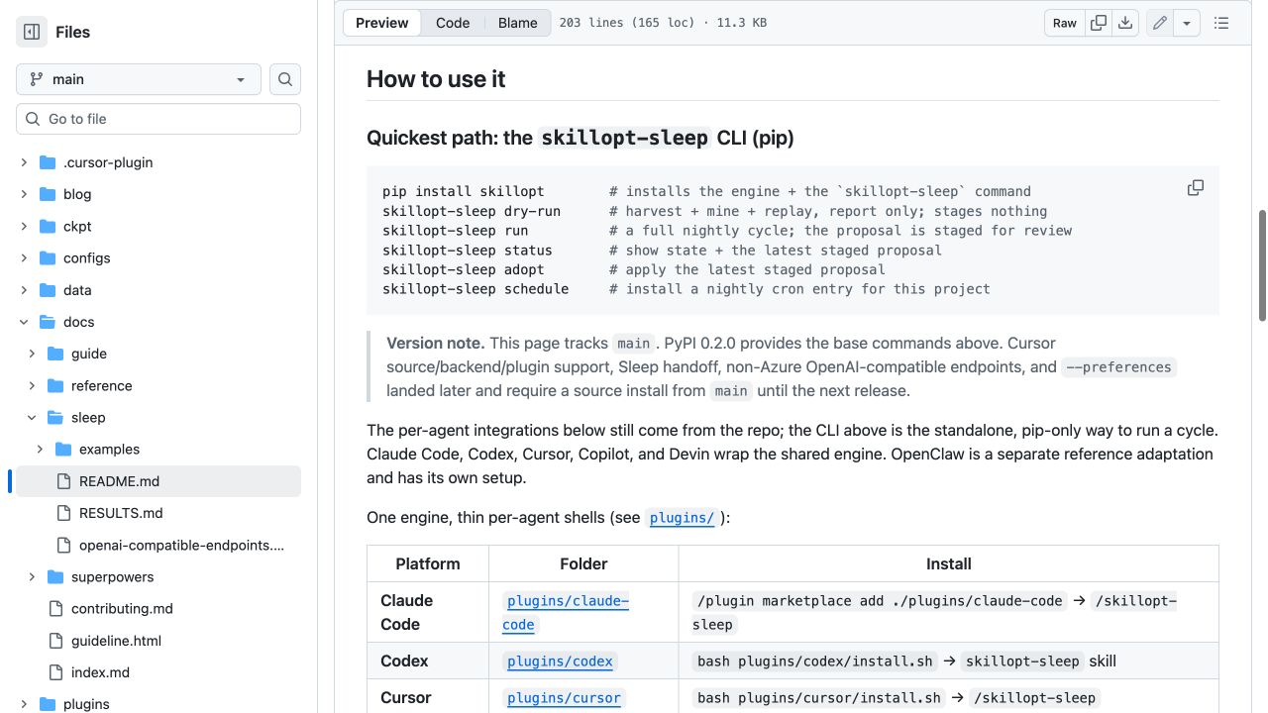1268x713 pixels.
Task: Expand the .cursor-plugin folder
Action: 24,162
